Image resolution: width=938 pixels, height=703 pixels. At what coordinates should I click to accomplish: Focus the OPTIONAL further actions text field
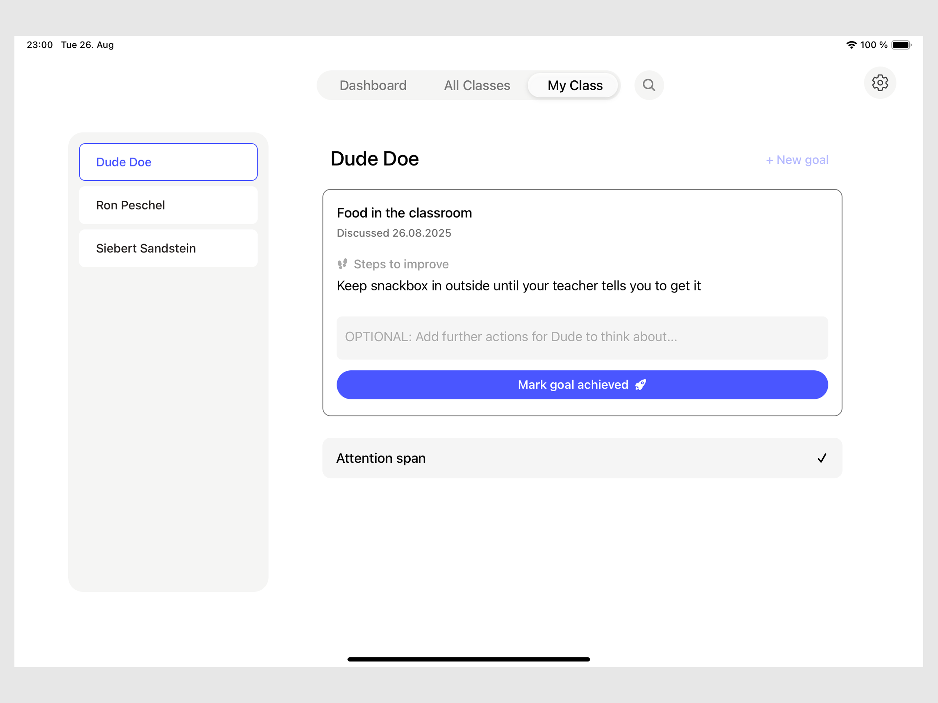(x=582, y=338)
